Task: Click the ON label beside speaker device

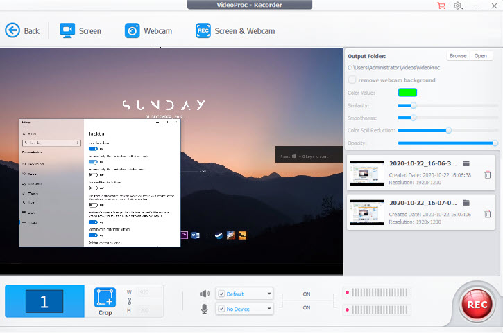Action: tap(307, 294)
